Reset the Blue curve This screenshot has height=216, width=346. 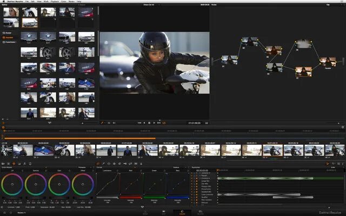188,171
